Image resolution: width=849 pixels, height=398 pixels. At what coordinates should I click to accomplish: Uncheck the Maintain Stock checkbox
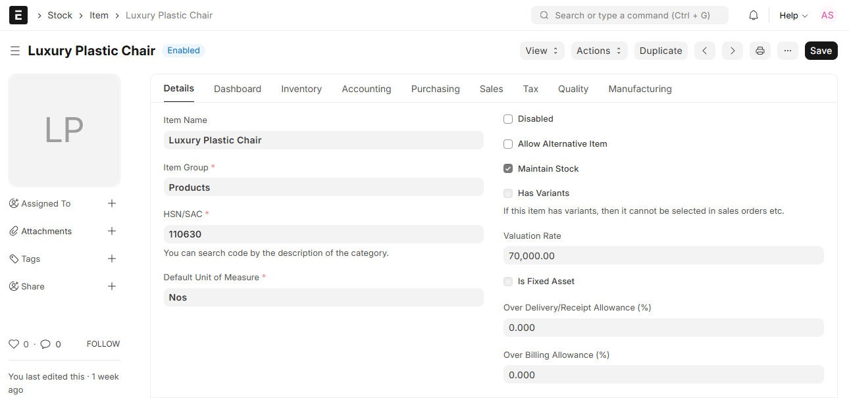pyautogui.click(x=508, y=169)
